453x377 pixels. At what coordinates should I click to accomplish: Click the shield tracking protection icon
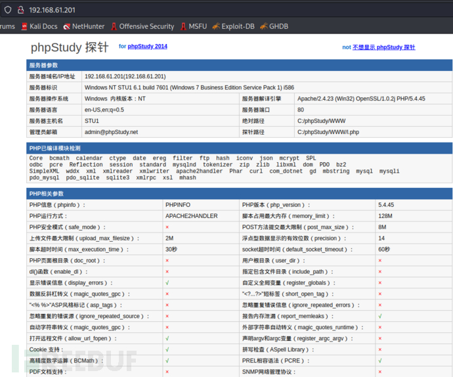coord(8,10)
